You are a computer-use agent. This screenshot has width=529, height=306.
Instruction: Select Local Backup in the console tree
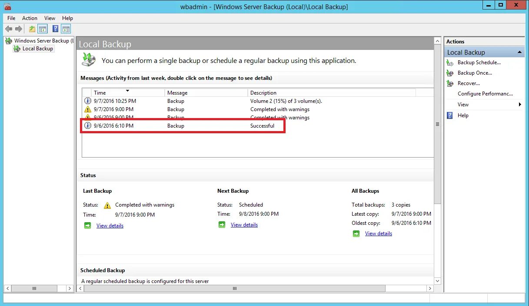click(33, 49)
